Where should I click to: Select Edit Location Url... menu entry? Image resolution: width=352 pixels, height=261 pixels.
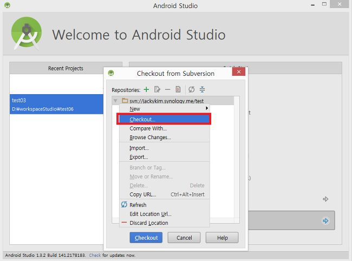[164, 214]
